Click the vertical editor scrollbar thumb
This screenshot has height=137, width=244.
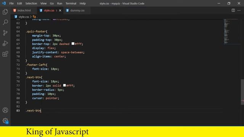(242, 92)
